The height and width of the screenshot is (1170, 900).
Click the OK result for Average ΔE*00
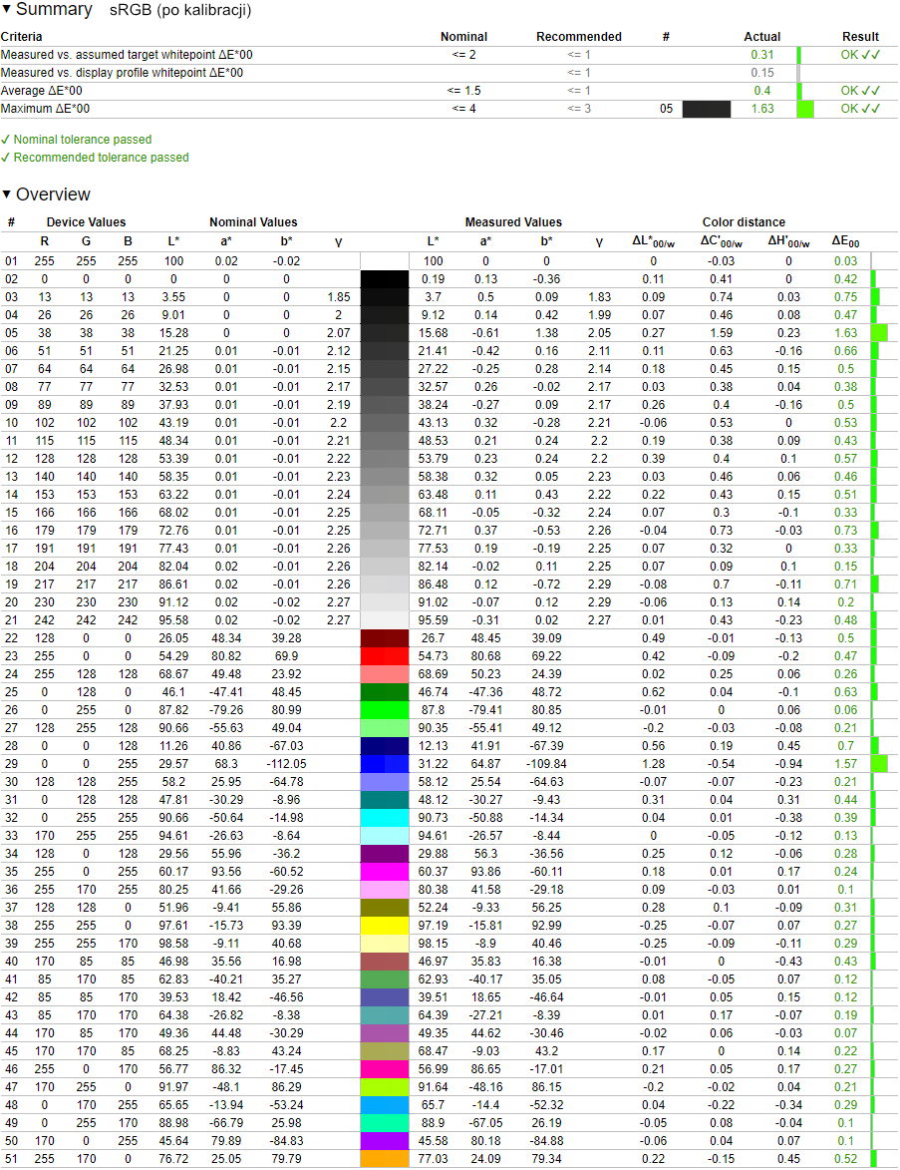[860, 91]
